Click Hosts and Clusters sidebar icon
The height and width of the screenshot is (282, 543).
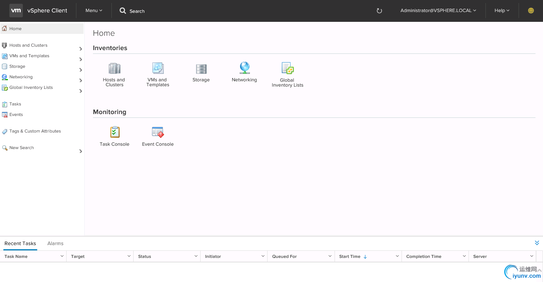pyautogui.click(x=5, y=45)
